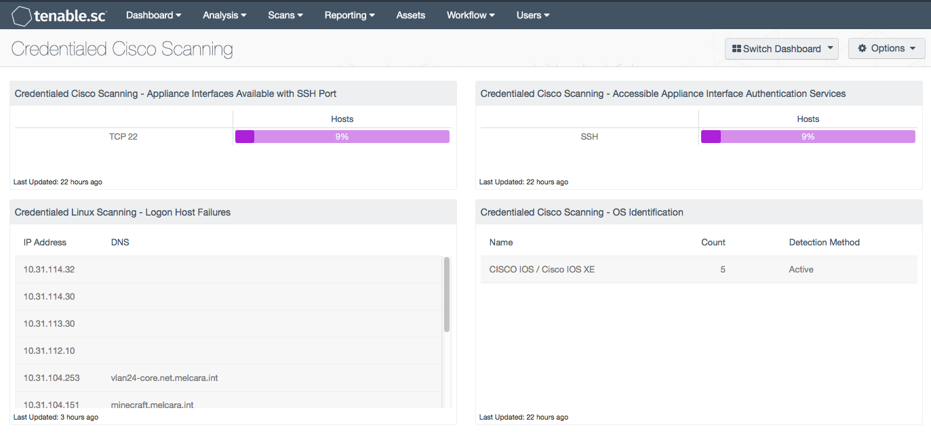This screenshot has height=444, width=931.
Task: Click DNS minecraft.melcara.int entry
Action: click(x=153, y=405)
